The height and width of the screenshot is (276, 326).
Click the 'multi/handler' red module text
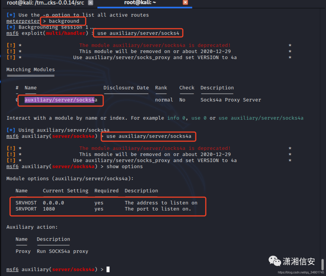pos(66,33)
